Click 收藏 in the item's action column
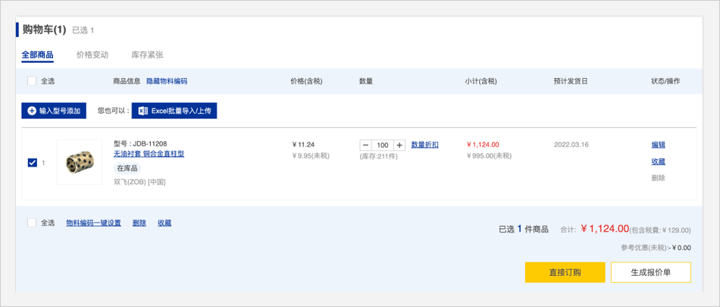 (658, 161)
